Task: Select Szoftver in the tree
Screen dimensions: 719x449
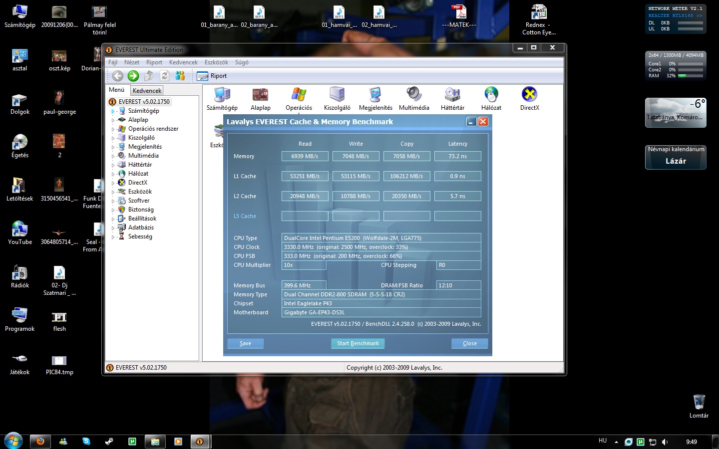Action: point(139,201)
